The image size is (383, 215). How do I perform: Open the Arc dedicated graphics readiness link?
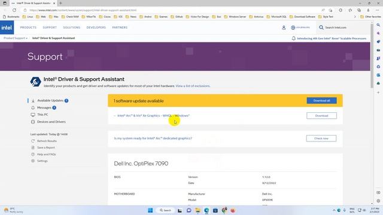tap(153, 138)
